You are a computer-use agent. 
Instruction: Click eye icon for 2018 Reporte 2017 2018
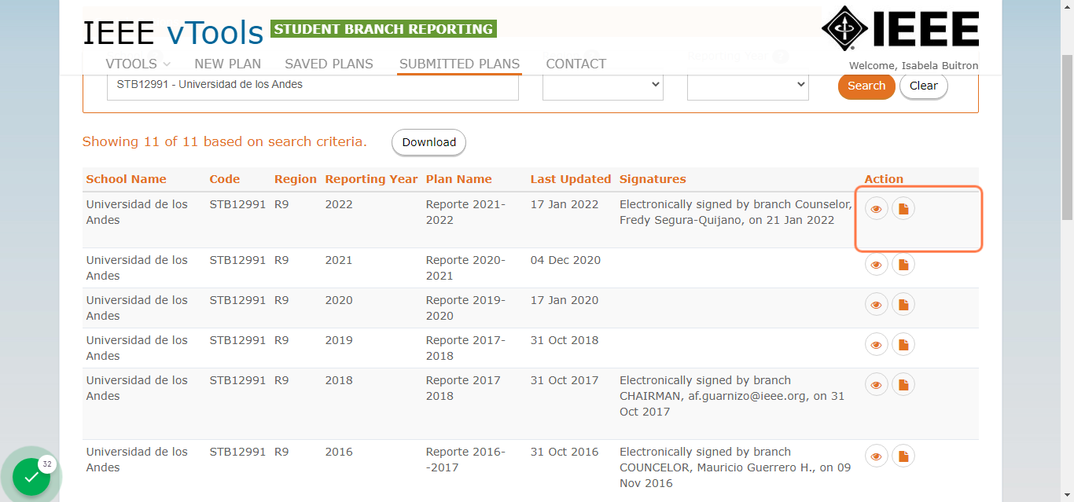click(876, 385)
